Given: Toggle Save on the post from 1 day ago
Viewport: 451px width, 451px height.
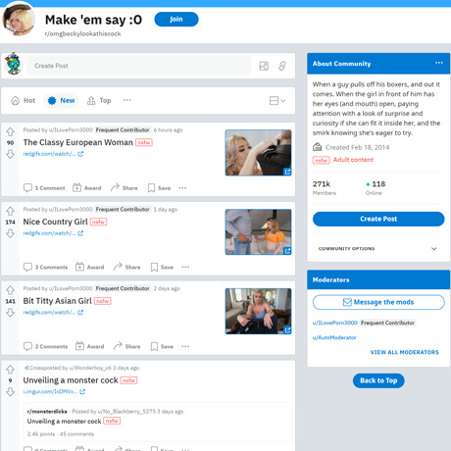Looking at the screenshot, I should point(162,267).
